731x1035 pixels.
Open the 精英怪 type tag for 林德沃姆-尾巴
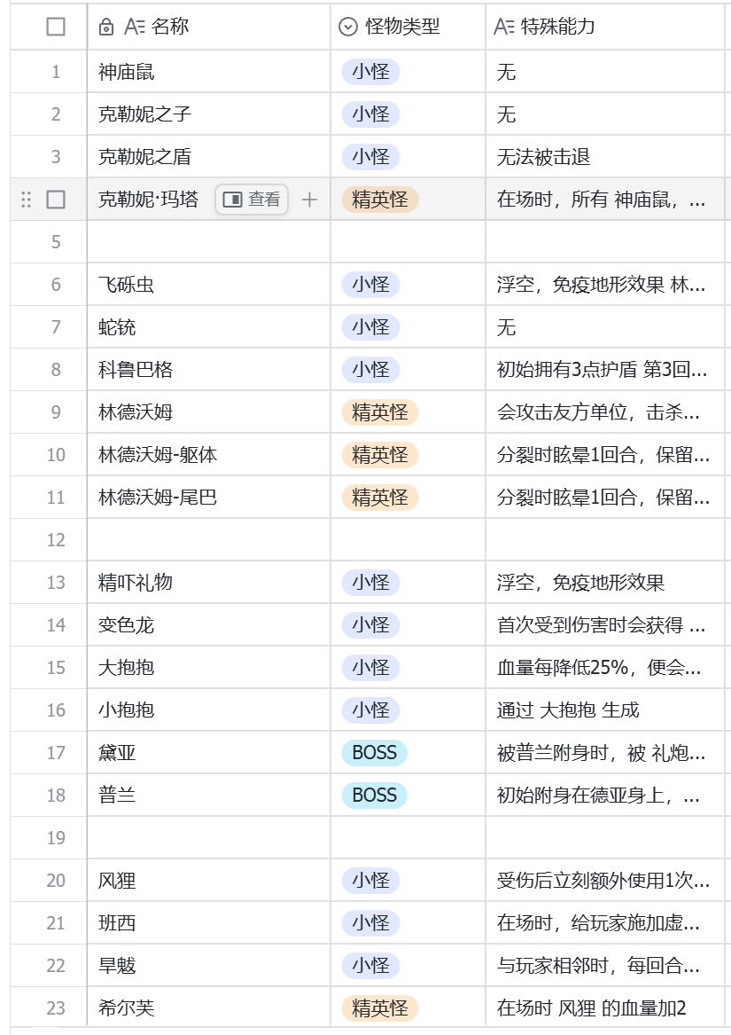coord(380,497)
